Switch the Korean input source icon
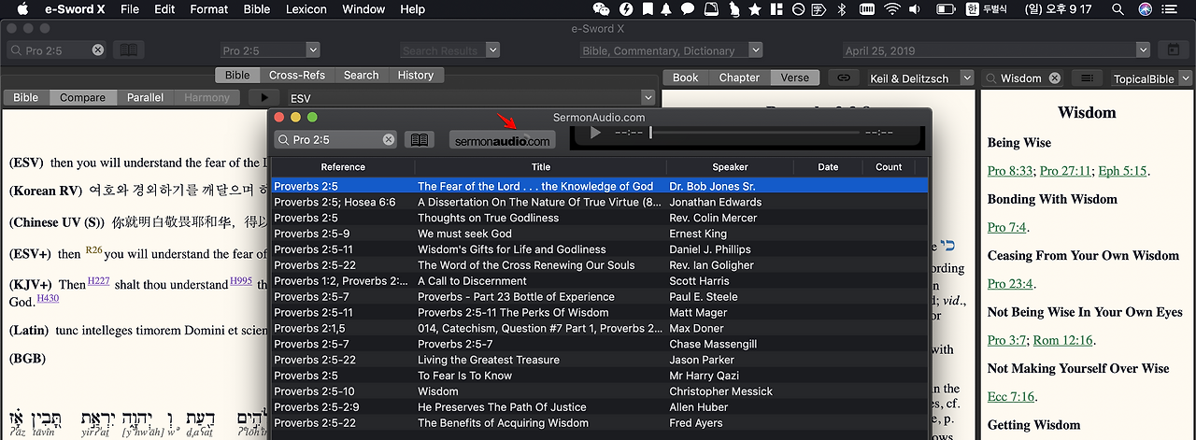This screenshot has width=1196, height=440. [974, 8]
